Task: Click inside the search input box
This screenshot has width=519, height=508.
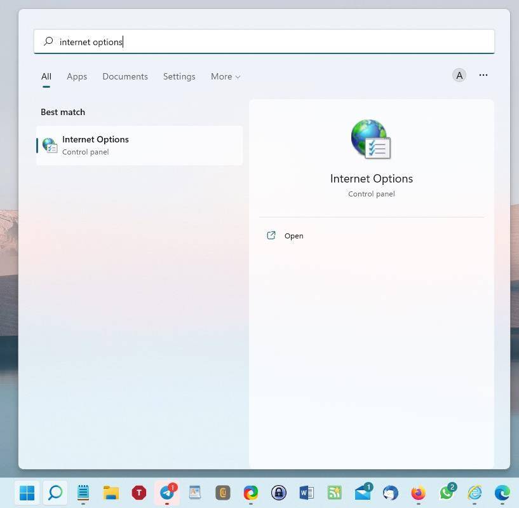Action: coord(264,41)
